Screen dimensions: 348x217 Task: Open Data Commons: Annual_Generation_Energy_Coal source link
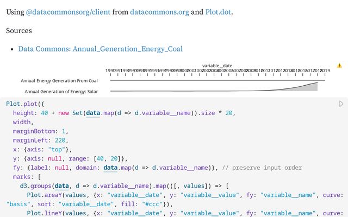click(x=100, y=49)
